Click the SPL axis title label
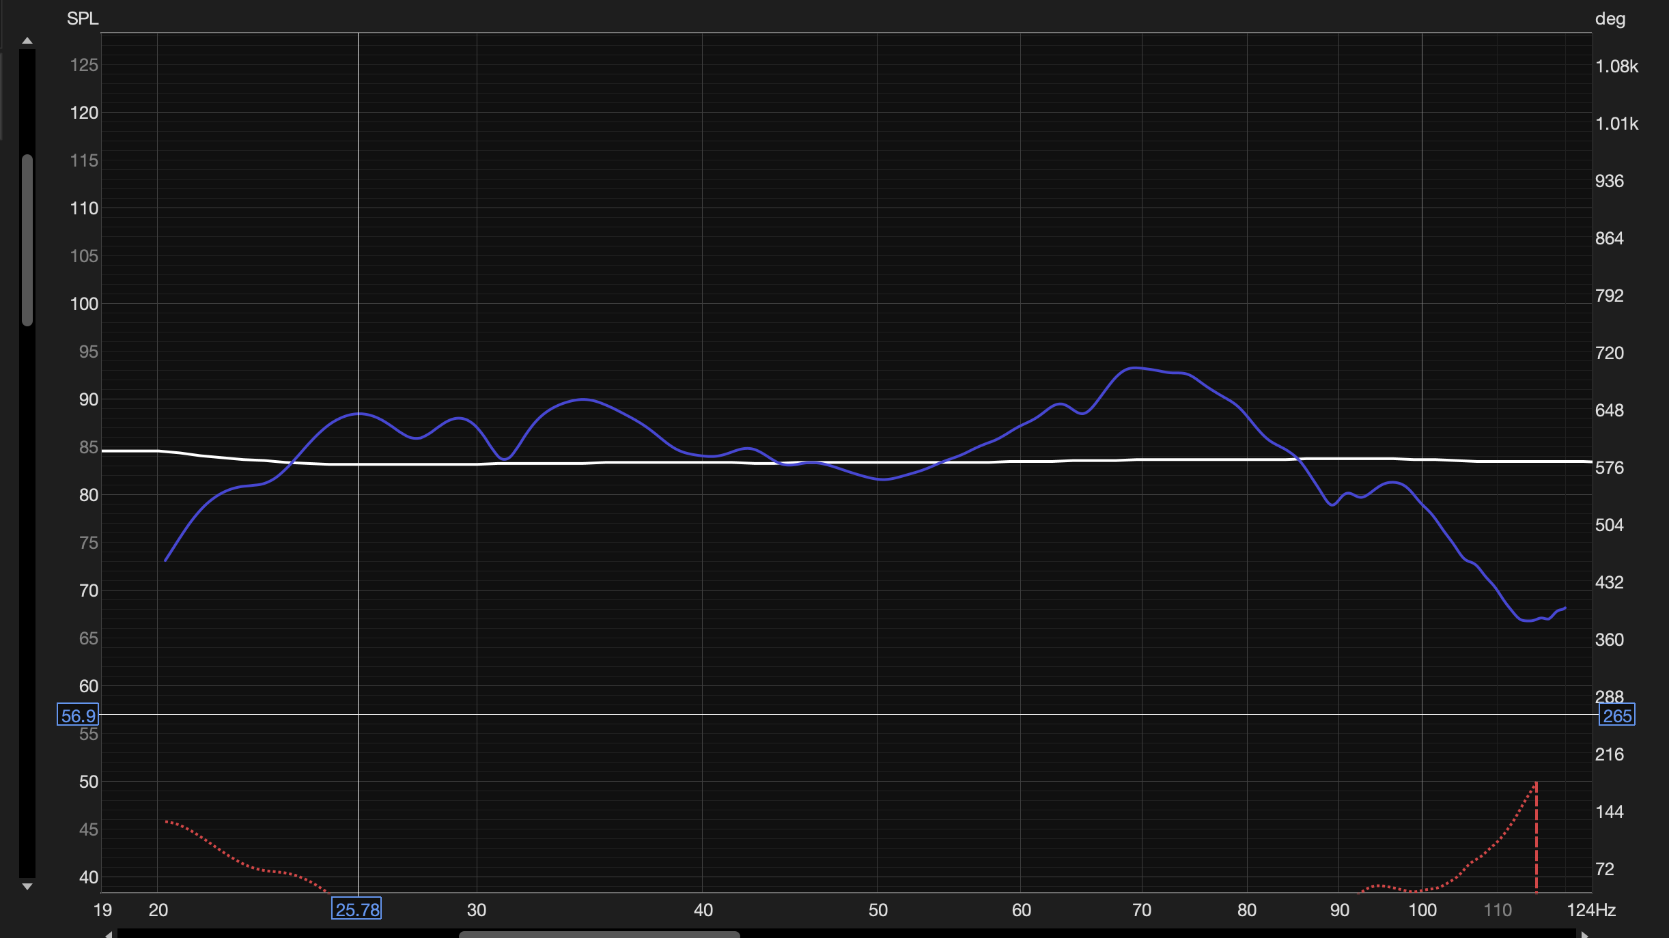1669x938 pixels. click(x=83, y=18)
